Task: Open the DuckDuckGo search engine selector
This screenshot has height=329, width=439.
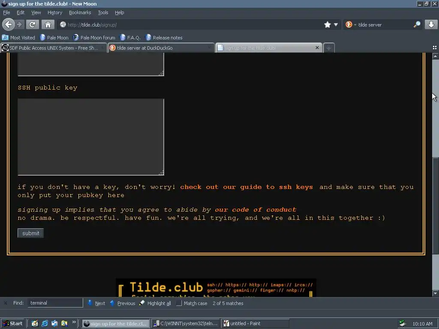Action: tap(351, 24)
